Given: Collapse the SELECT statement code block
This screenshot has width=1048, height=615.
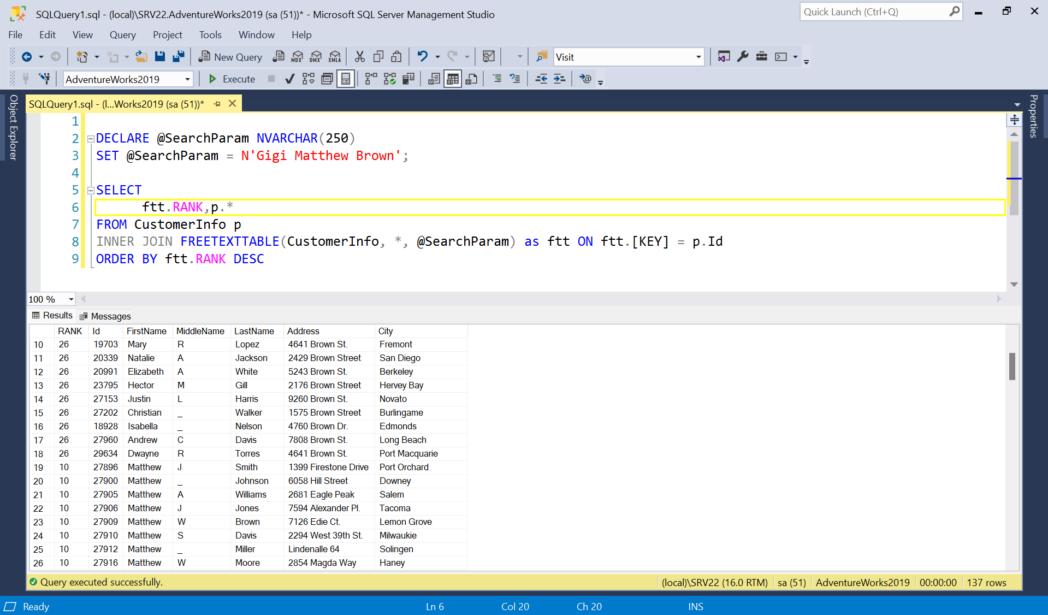Looking at the screenshot, I should [91, 191].
